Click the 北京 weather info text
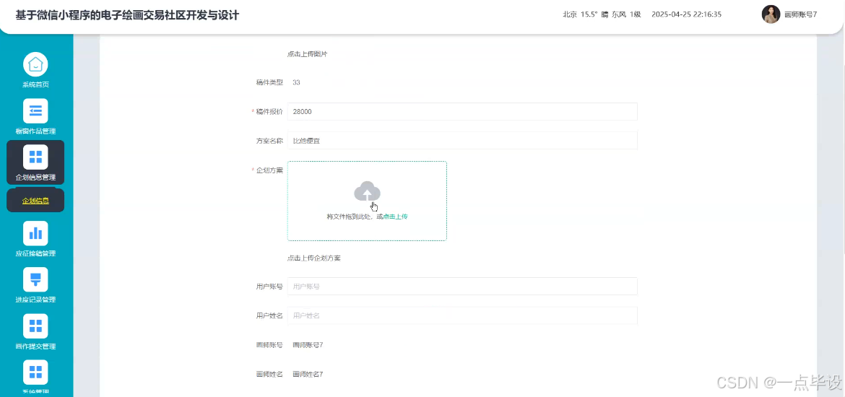This screenshot has width=845, height=397. point(602,14)
